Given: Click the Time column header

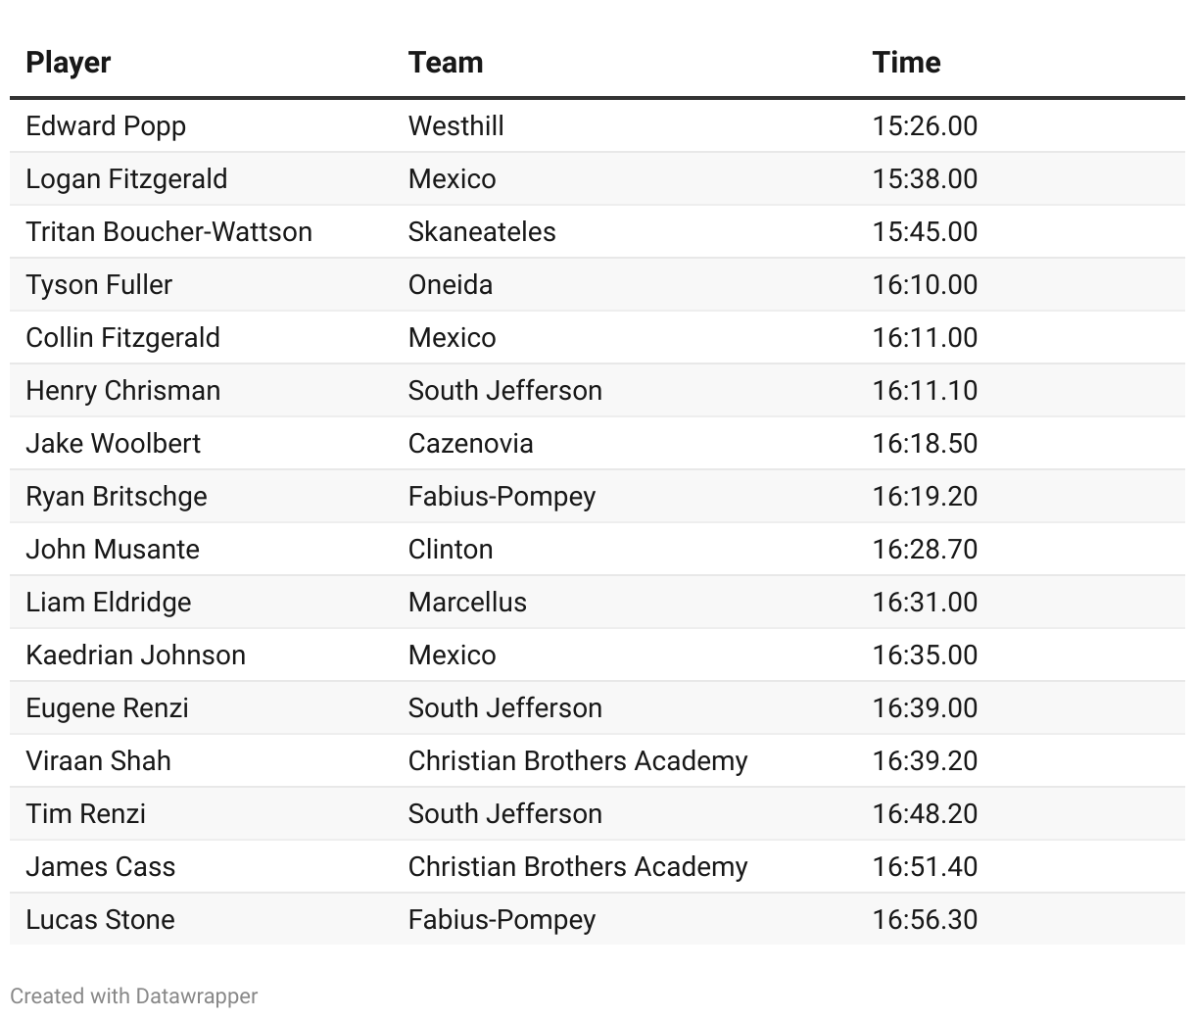Looking at the screenshot, I should pos(906,63).
